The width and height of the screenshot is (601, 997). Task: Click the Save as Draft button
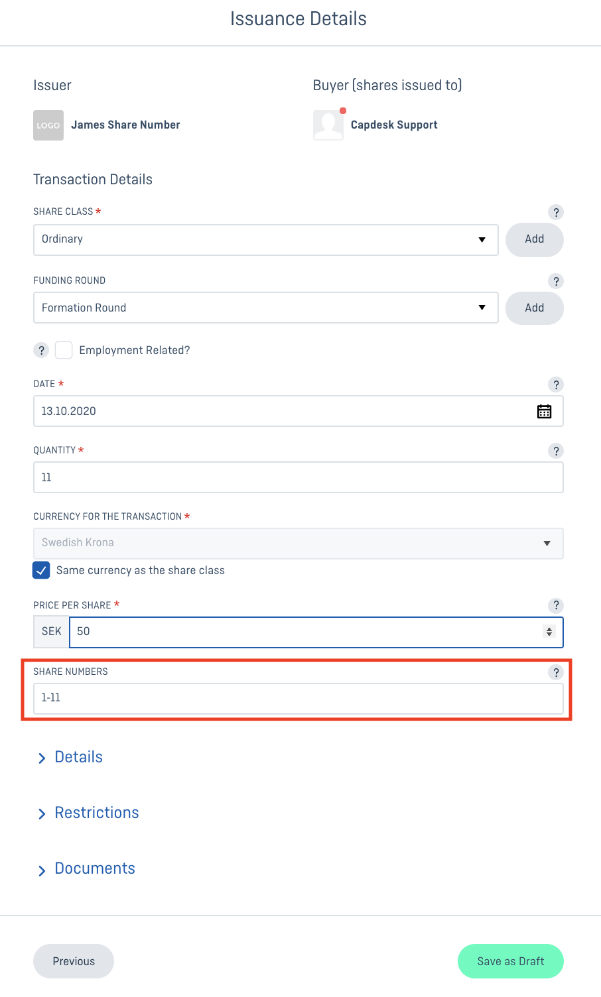511,961
